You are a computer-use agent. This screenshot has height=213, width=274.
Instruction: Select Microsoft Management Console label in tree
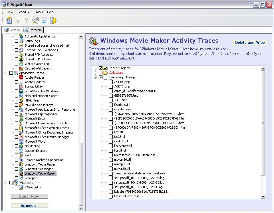point(46,123)
